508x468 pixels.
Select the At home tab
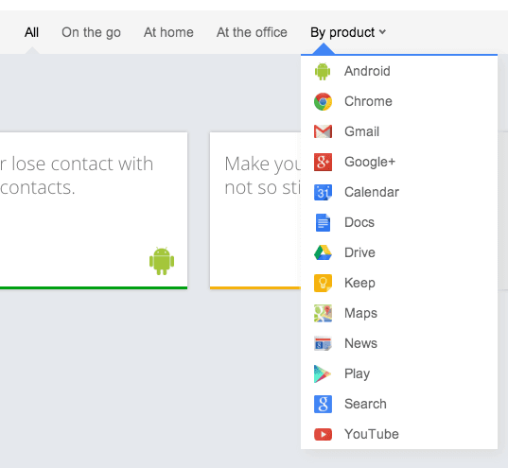click(x=168, y=32)
